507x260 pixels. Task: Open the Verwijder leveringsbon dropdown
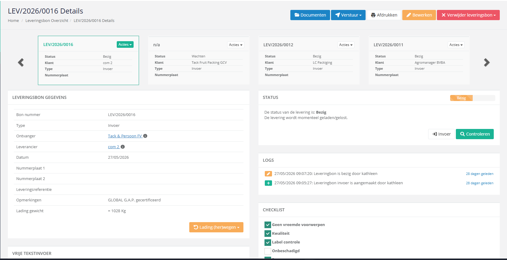pyautogui.click(x=468, y=15)
